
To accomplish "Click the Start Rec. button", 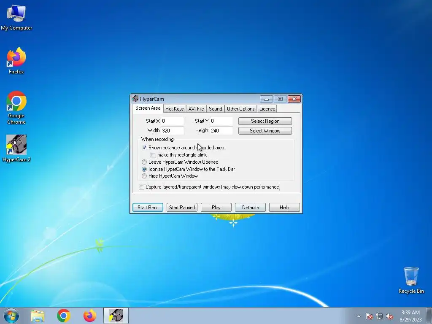I will tap(148, 208).
